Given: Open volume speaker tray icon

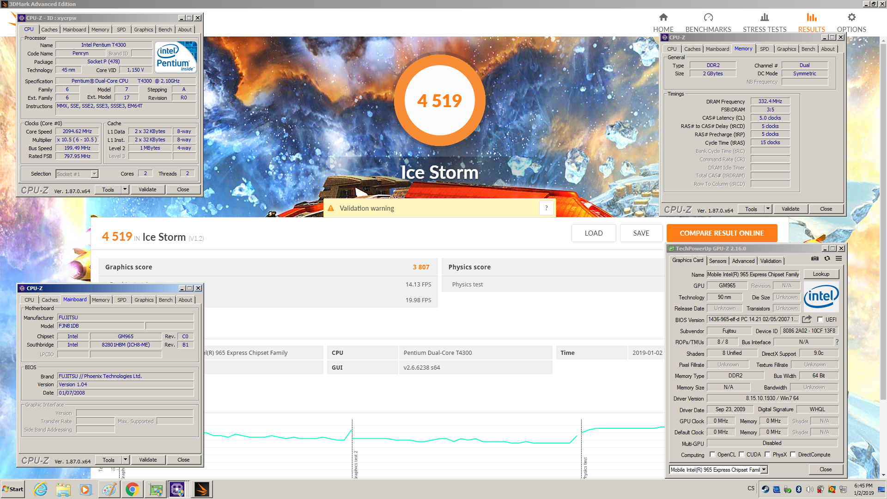Looking at the screenshot, I should (x=809, y=489).
